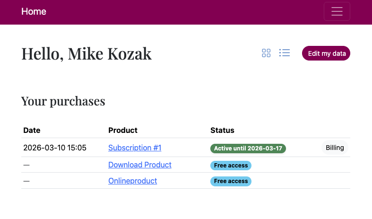The height and width of the screenshot is (219, 372).
Task: Click the 2026-03-10 15:05 purchase date
Action: [x=55, y=148]
